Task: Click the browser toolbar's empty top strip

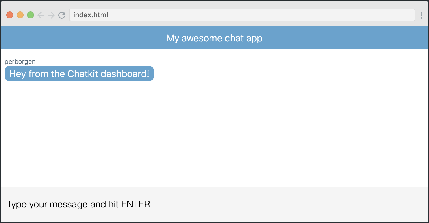Action: point(215,5)
